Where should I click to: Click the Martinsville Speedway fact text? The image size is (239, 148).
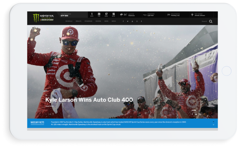118,123
